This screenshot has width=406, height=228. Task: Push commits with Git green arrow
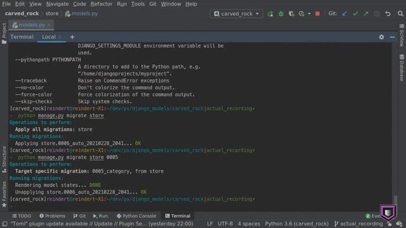point(366,14)
